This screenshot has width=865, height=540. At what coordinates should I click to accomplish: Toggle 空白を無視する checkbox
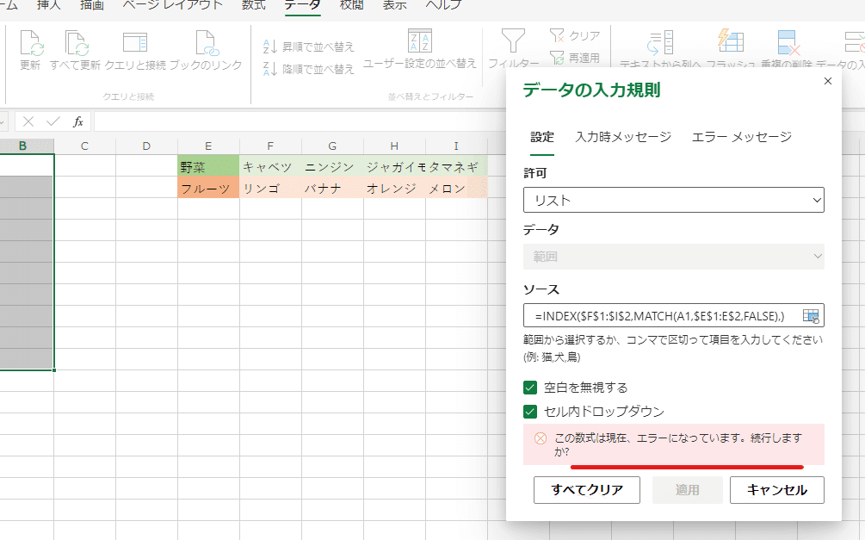[x=530, y=388]
